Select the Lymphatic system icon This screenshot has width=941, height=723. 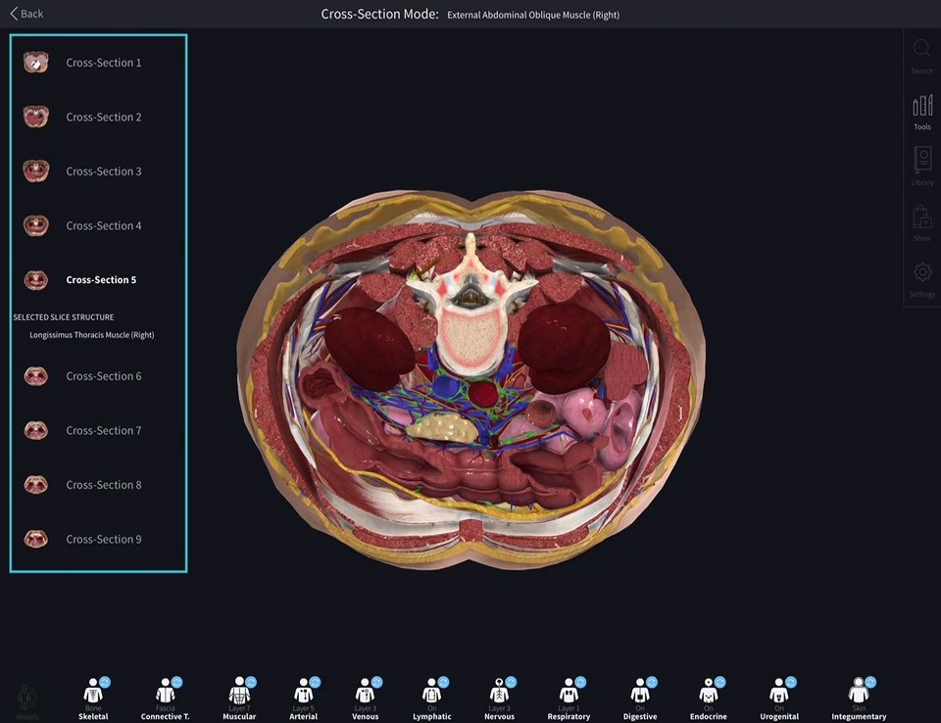tap(431, 692)
